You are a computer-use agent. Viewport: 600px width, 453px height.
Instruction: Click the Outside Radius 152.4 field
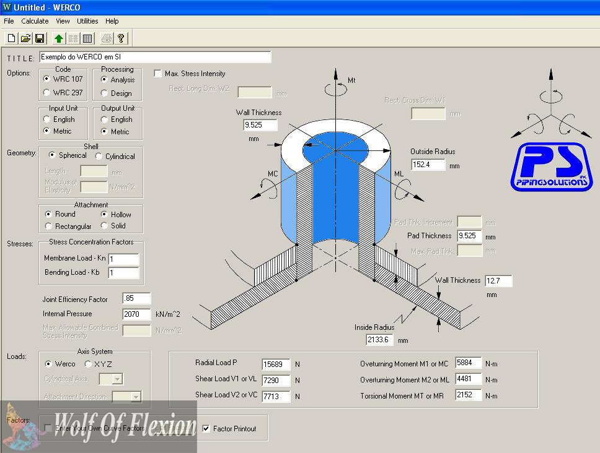pyautogui.click(x=428, y=165)
